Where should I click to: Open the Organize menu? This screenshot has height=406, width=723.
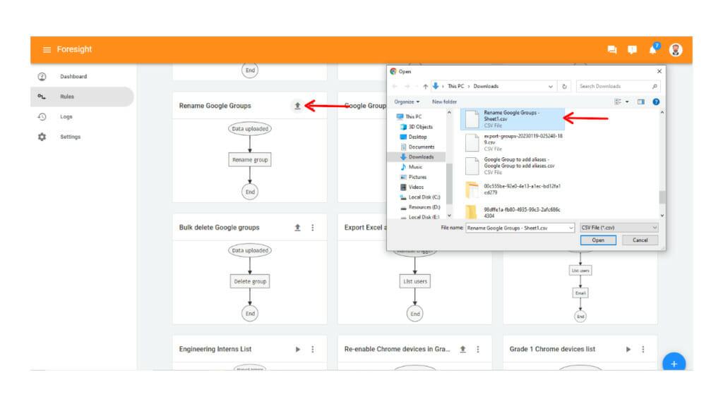[406, 101]
